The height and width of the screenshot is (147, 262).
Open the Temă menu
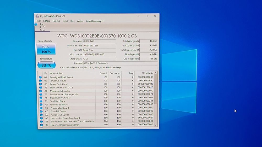(x=65, y=21)
